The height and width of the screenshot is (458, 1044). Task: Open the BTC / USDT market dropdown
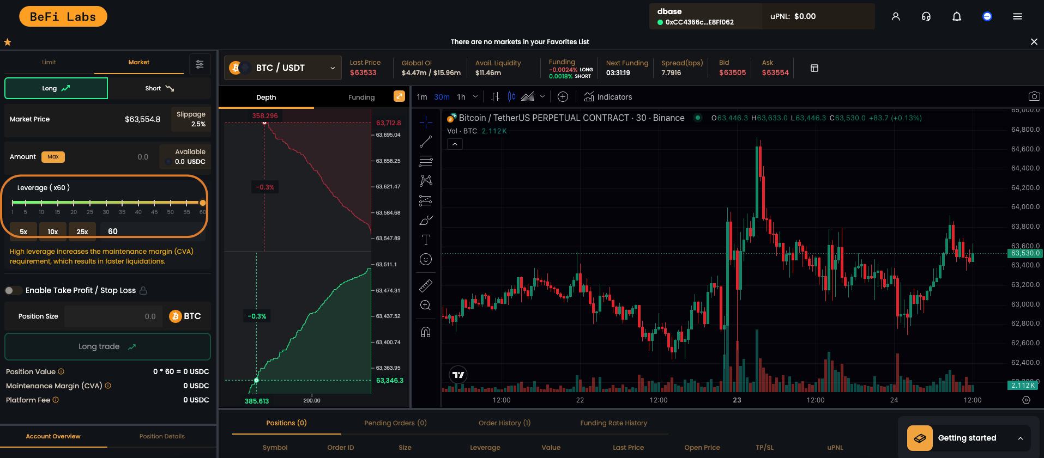click(x=283, y=68)
